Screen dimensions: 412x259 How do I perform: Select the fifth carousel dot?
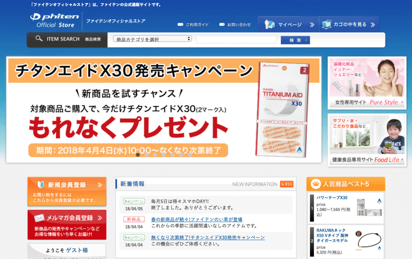click(x=172, y=155)
